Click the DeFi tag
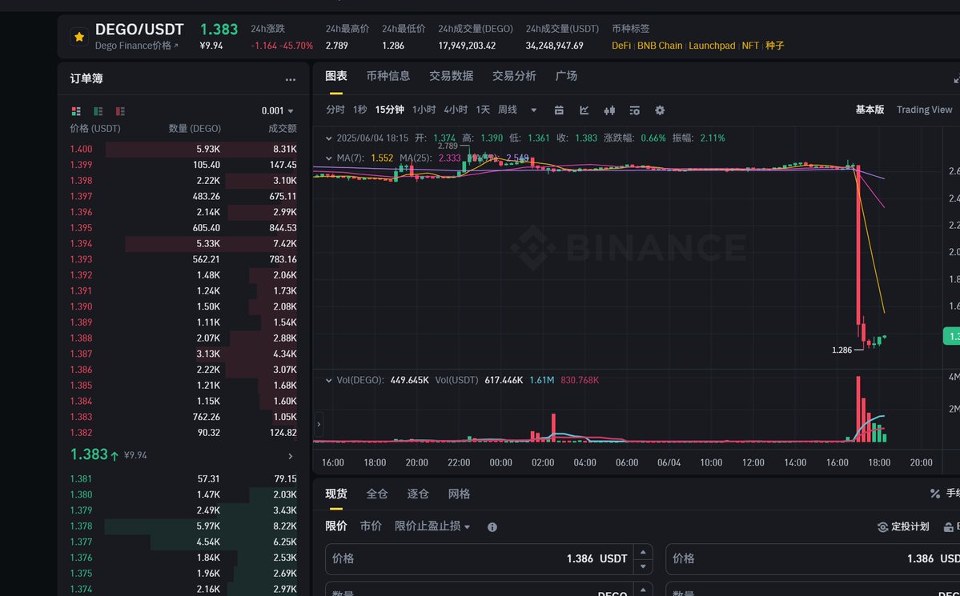The width and height of the screenshot is (960, 596). pyautogui.click(x=621, y=46)
